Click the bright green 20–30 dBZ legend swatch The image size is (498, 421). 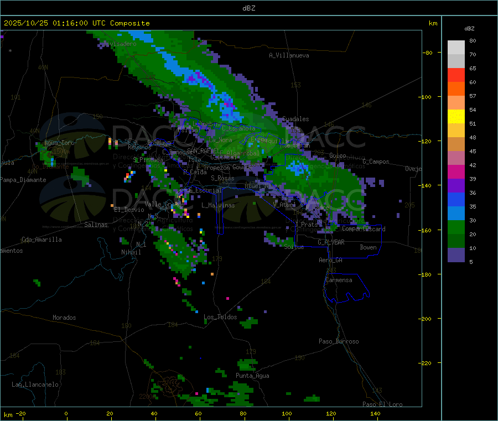tap(456, 227)
